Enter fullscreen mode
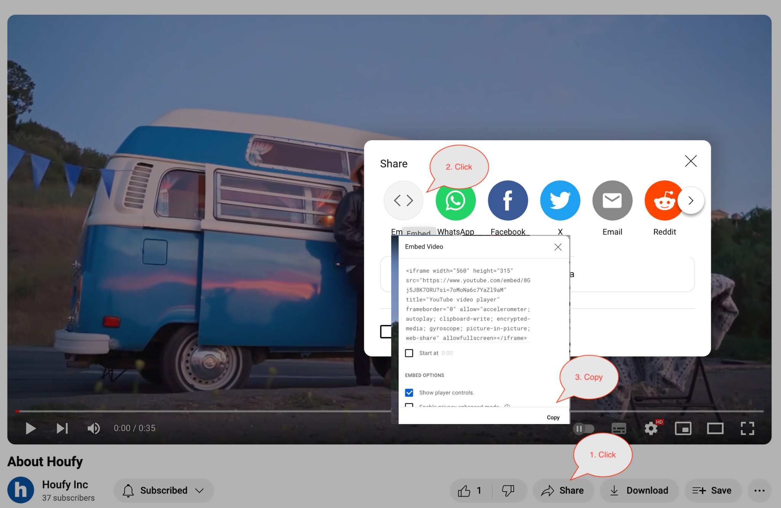This screenshot has width=781, height=508. [747, 428]
